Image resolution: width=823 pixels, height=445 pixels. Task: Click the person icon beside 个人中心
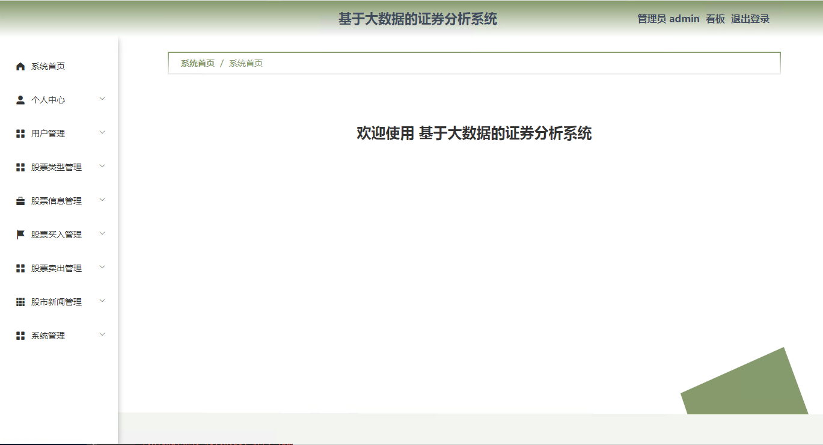[20, 100]
